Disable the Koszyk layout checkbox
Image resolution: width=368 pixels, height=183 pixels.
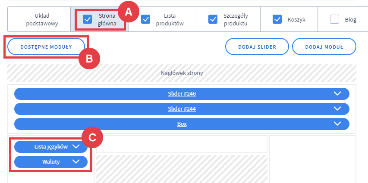tap(277, 19)
